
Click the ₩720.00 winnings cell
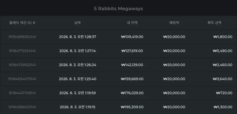(224, 93)
